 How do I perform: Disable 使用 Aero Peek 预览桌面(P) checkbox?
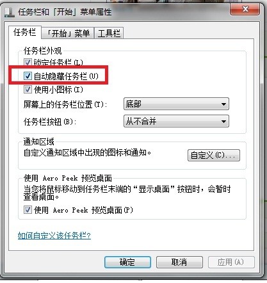[x=28, y=209]
